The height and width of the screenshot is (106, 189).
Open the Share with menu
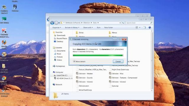click(88, 27)
